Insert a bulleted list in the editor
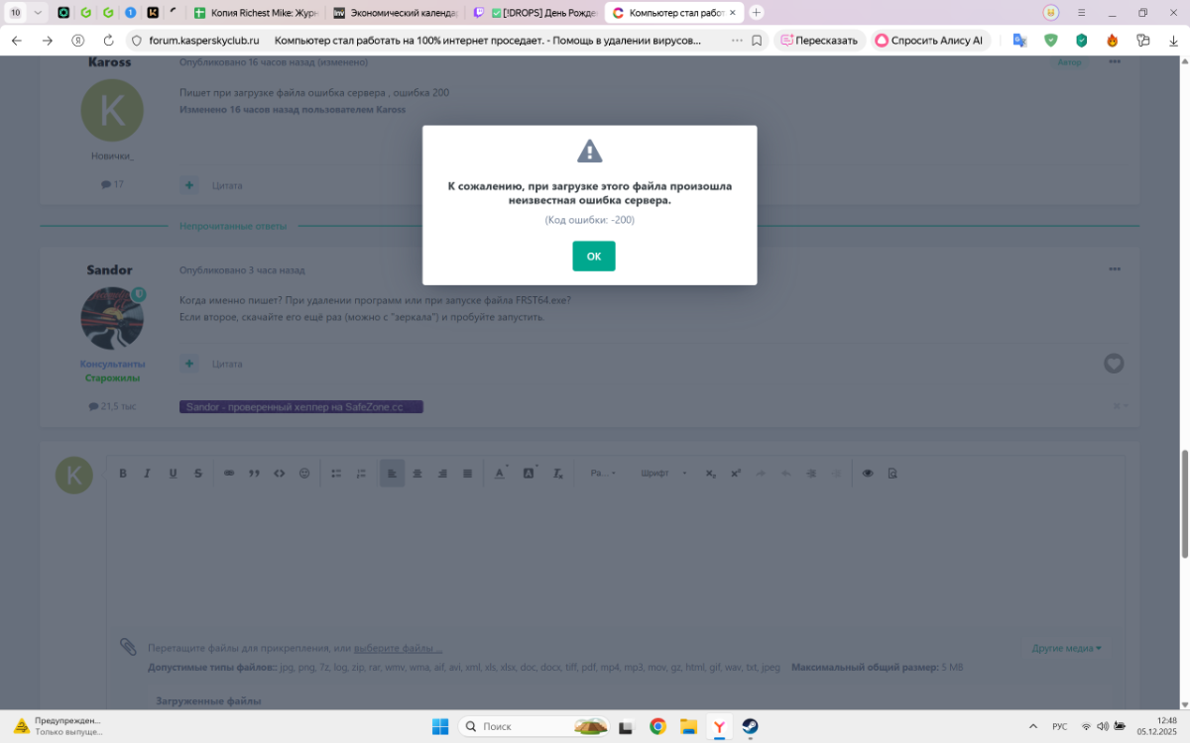Image resolution: width=1190 pixels, height=743 pixels. 336,474
